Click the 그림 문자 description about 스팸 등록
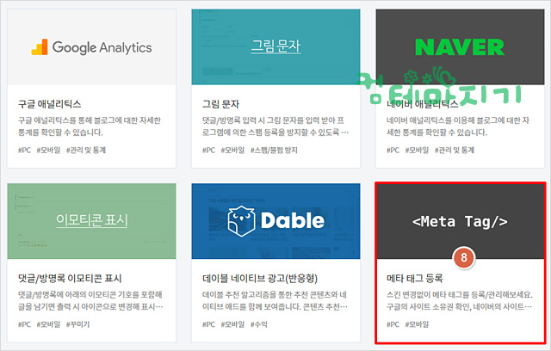Viewport: 551px width, 351px height. (x=275, y=126)
